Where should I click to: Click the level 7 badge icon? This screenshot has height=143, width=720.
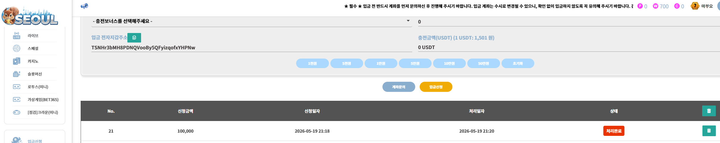[695, 6]
